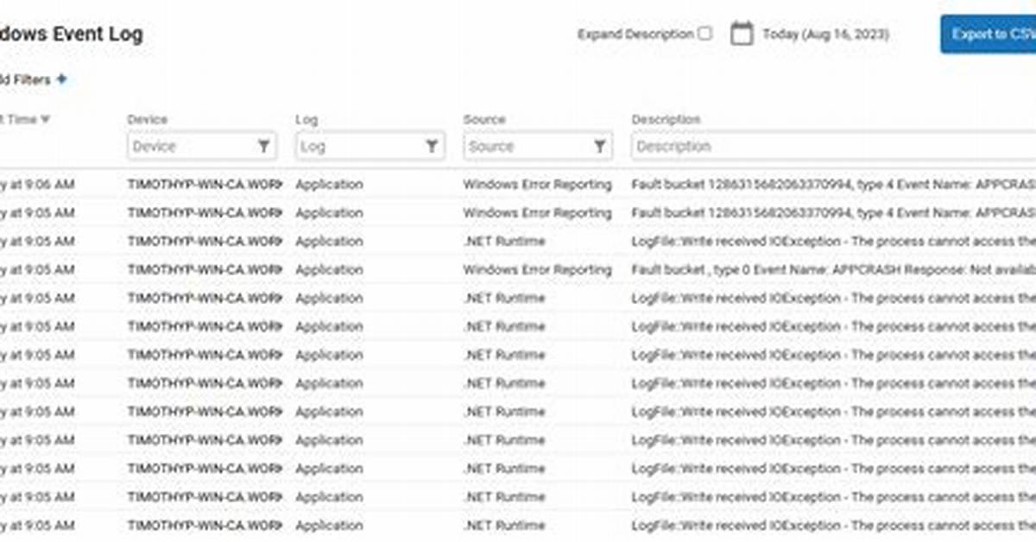Click the Add Filters label
The height and width of the screenshot is (542, 1036).
pyautogui.click(x=25, y=79)
